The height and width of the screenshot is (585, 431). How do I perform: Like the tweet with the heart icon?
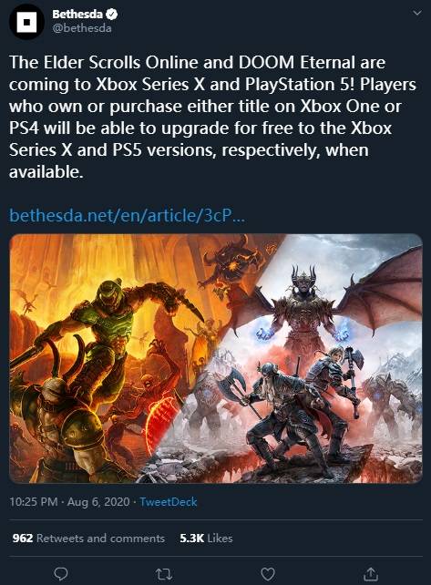268,574
